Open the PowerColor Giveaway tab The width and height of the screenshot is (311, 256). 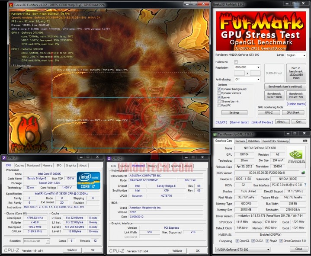point(275,141)
